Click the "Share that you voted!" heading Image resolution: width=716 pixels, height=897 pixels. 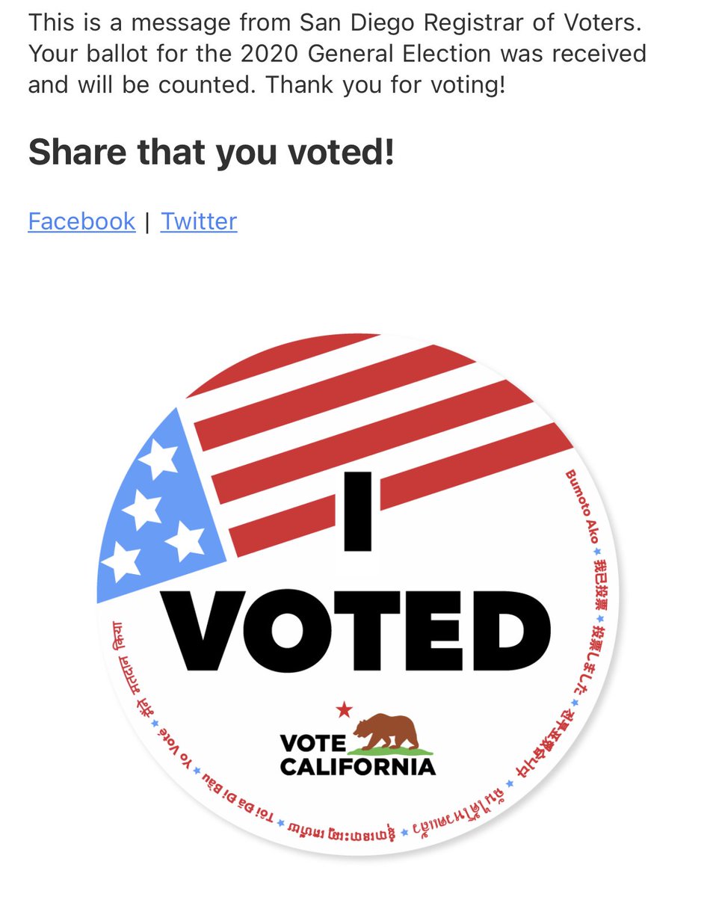[211, 152]
